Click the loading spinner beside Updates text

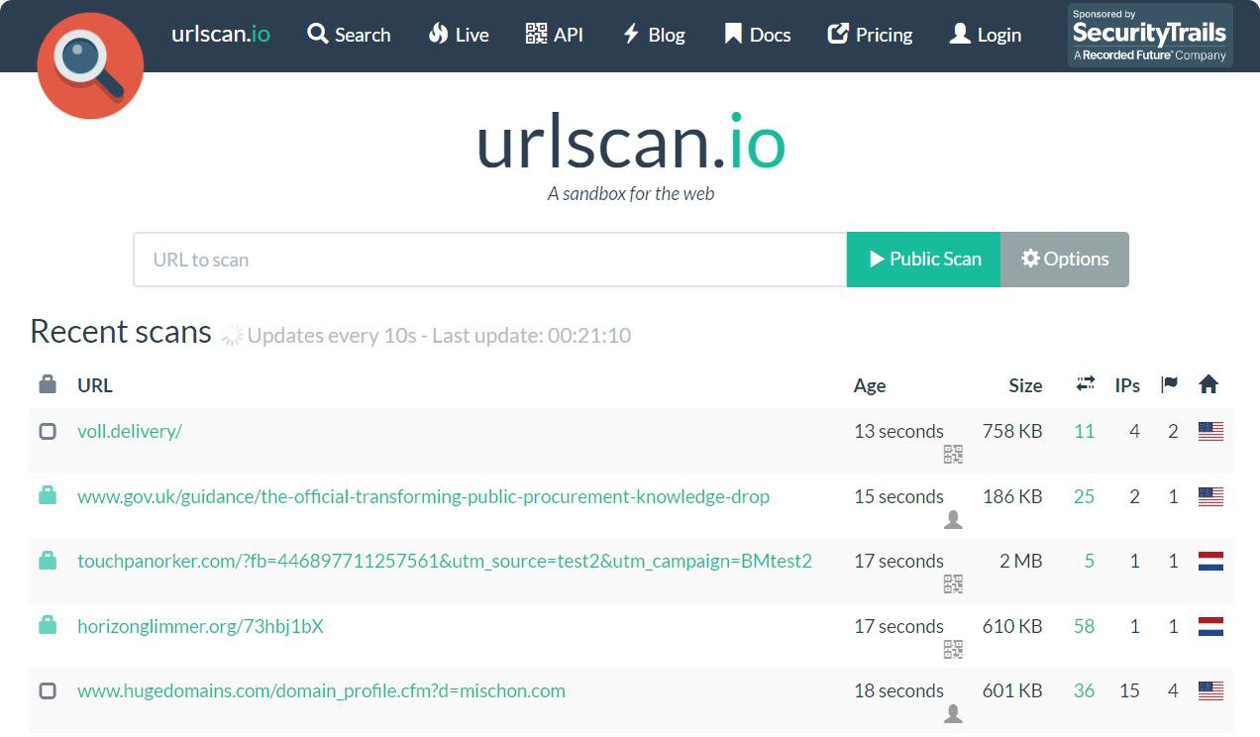(232, 335)
